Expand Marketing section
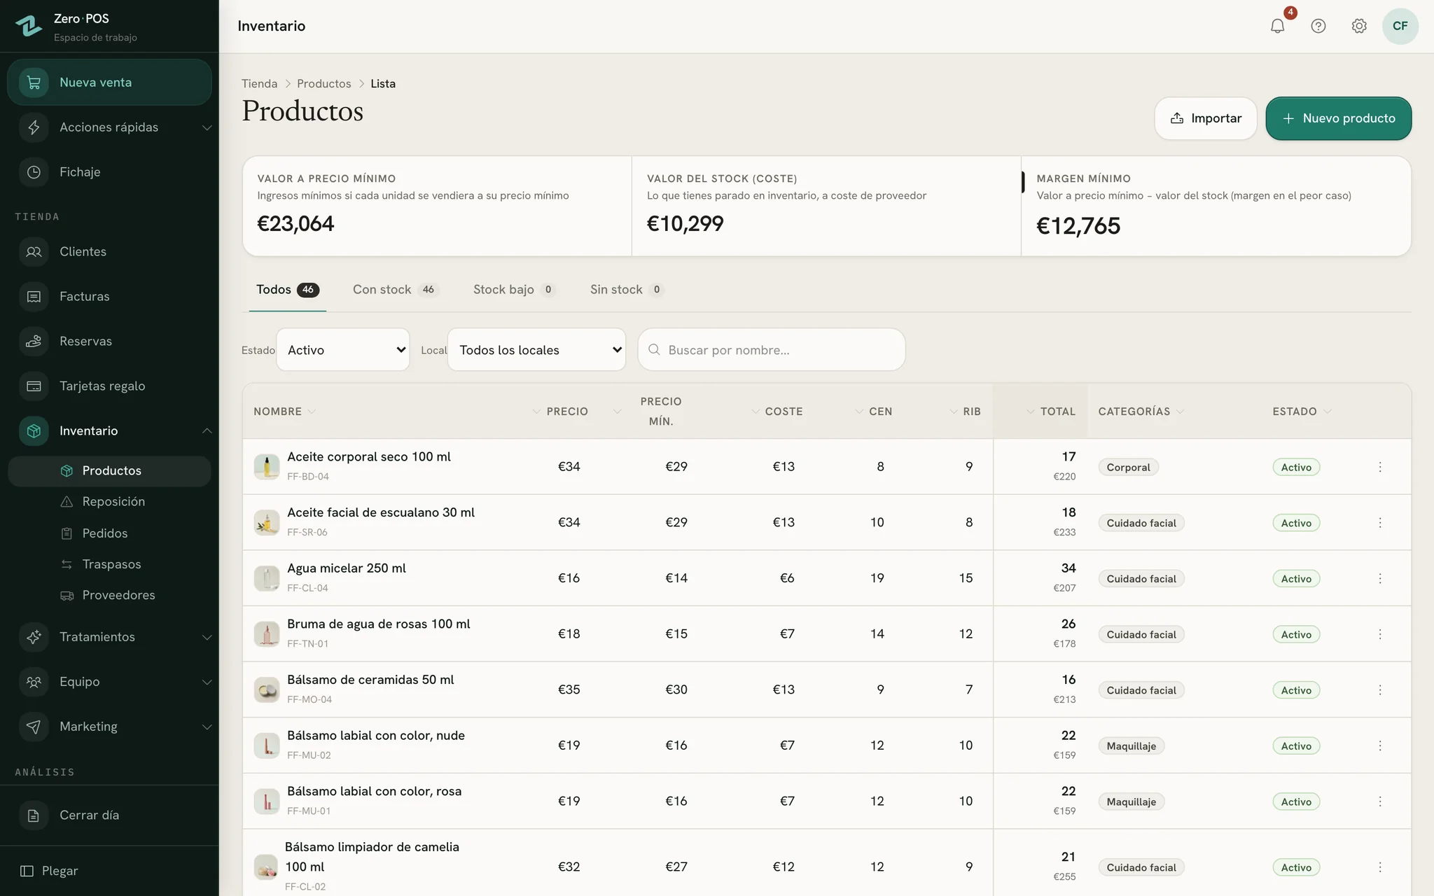The height and width of the screenshot is (896, 1434). [109, 727]
